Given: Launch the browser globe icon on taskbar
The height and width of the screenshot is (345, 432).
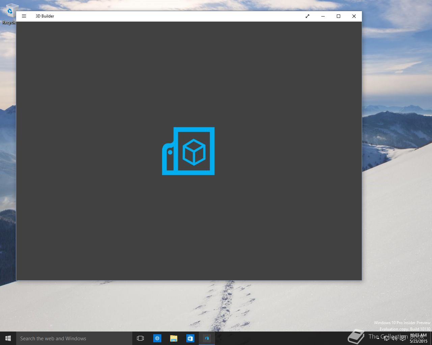Looking at the screenshot, I should [x=157, y=338].
